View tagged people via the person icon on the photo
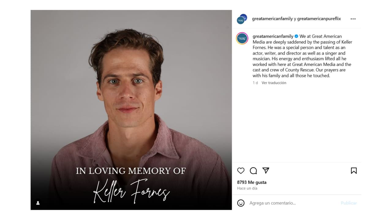 coord(38,203)
